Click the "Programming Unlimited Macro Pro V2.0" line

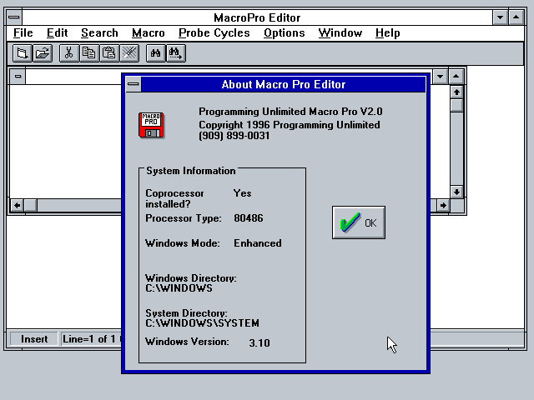pos(290,112)
